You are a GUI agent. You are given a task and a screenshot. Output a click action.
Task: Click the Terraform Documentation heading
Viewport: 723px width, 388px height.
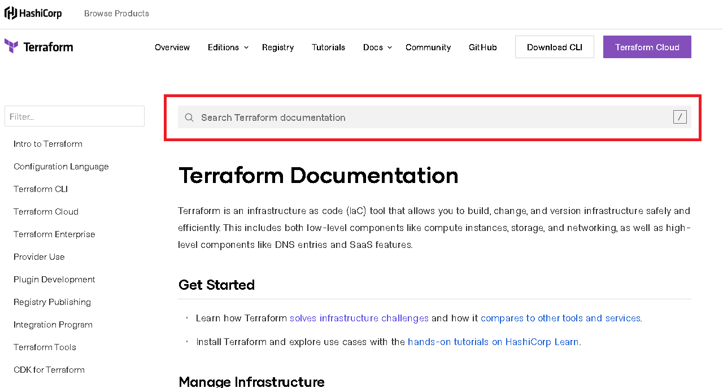[x=319, y=176]
